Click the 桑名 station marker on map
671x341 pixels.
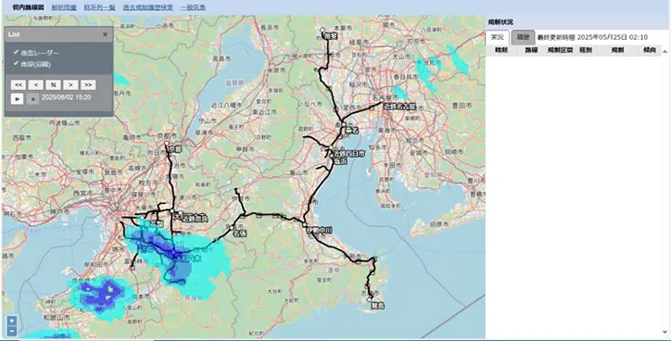(x=343, y=125)
